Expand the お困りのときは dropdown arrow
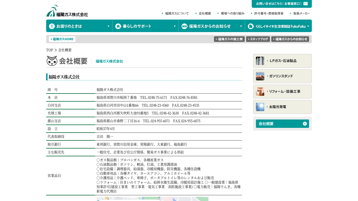Image resolution: width=358 pixels, height=201 pixels. (109, 26)
